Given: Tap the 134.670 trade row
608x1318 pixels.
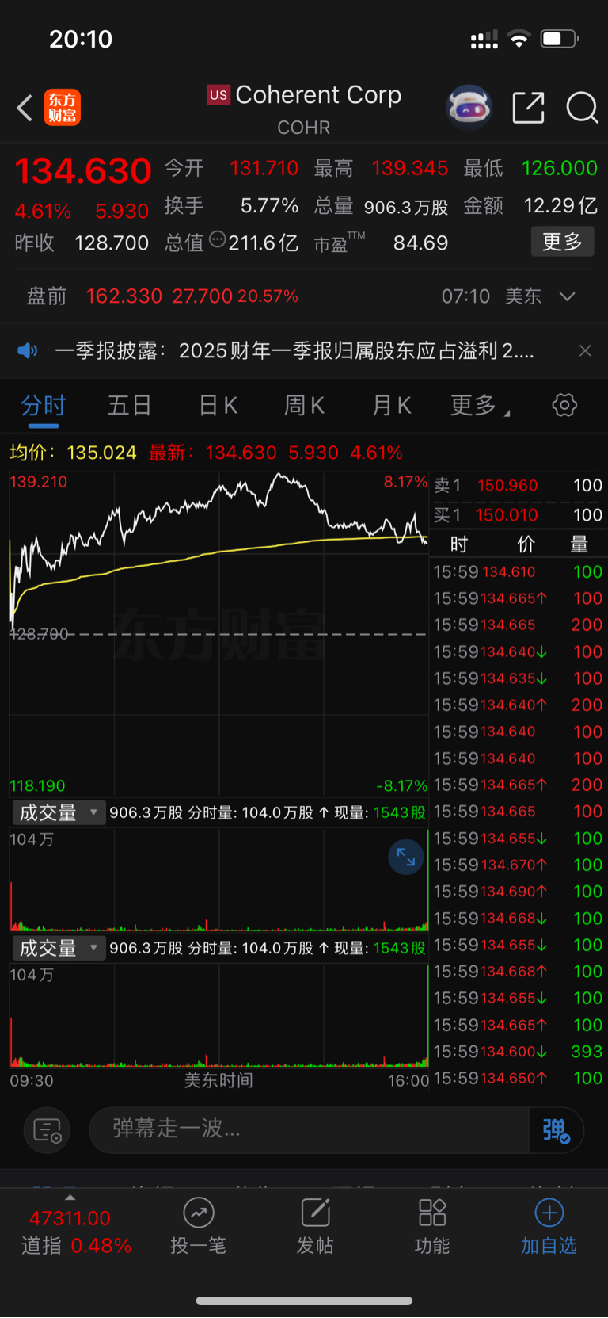Looking at the screenshot, I should (x=519, y=865).
